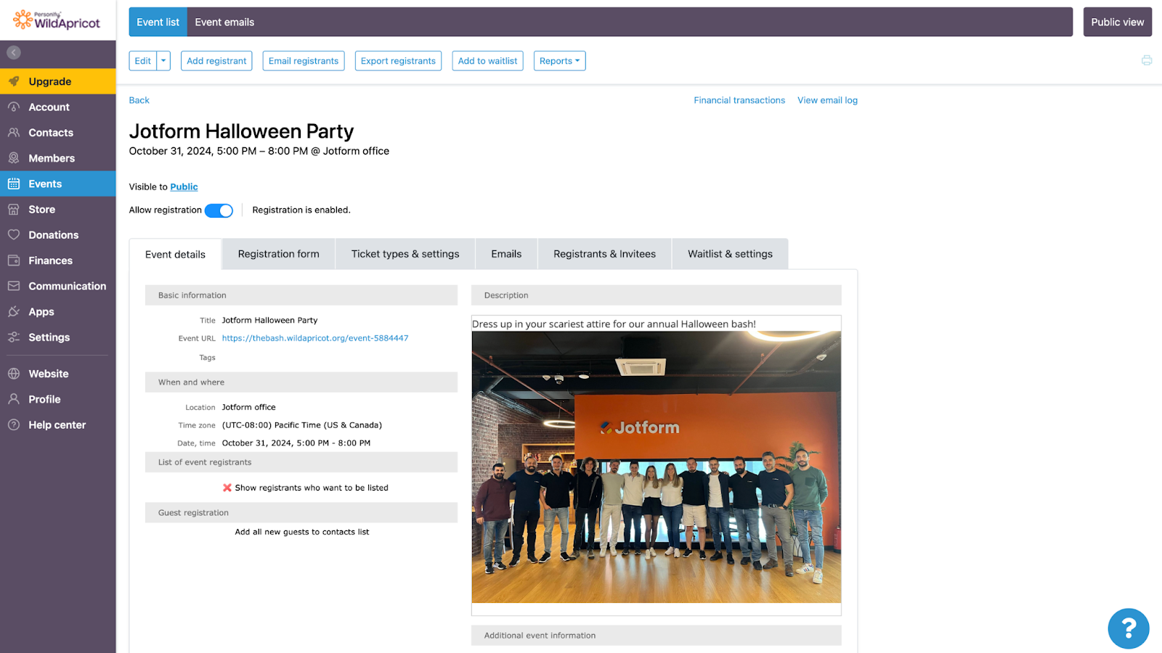This screenshot has width=1162, height=653.
Task: Click the Communication envelope icon
Action: (x=14, y=286)
